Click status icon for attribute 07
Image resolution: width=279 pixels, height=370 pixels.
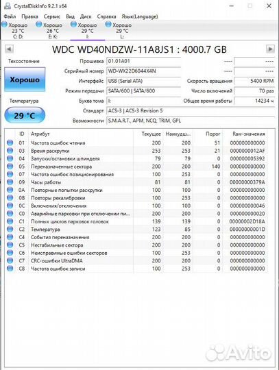[x=10, y=174]
